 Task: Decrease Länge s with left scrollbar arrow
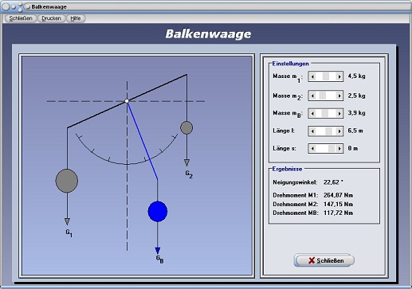pos(312,148)
